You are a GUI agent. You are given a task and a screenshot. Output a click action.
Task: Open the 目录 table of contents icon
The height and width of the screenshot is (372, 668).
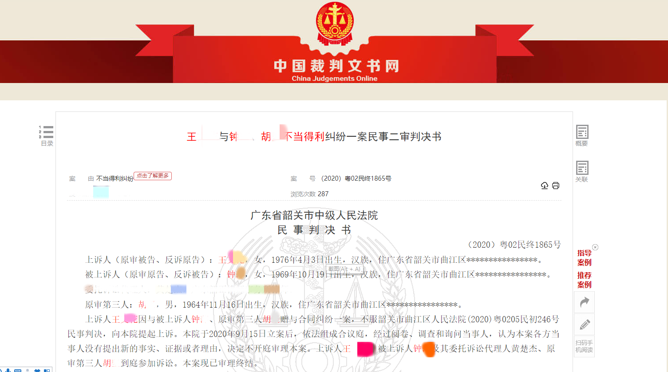coord(46,135)
